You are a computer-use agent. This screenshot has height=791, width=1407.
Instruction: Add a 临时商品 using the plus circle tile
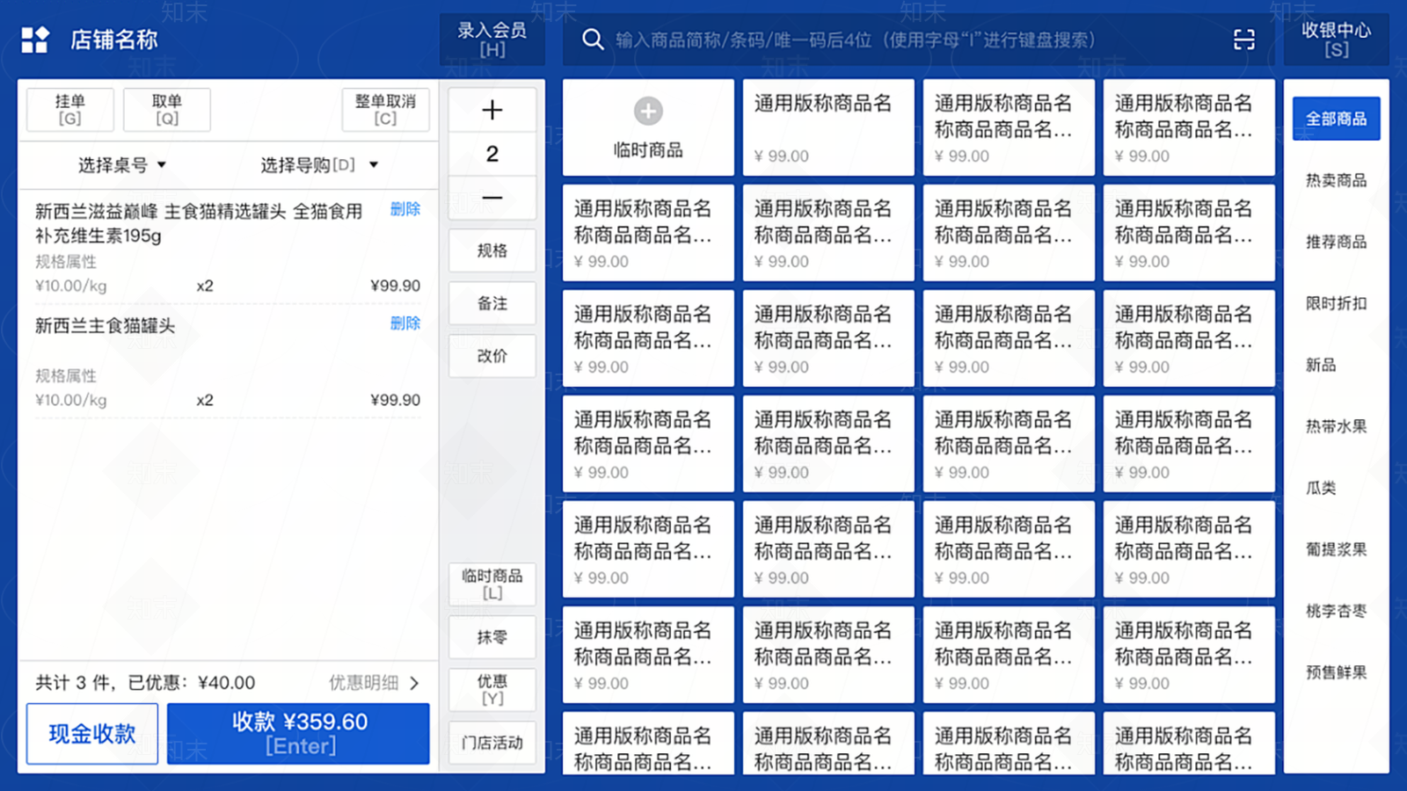click(x=647, y=127)
